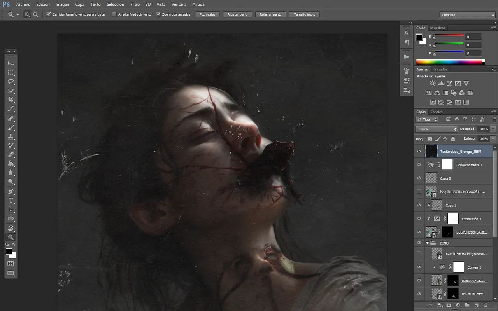This screenshot has height=311, width=498.
Task: Select the Clone Stamp tool
Action: point(11,137)
